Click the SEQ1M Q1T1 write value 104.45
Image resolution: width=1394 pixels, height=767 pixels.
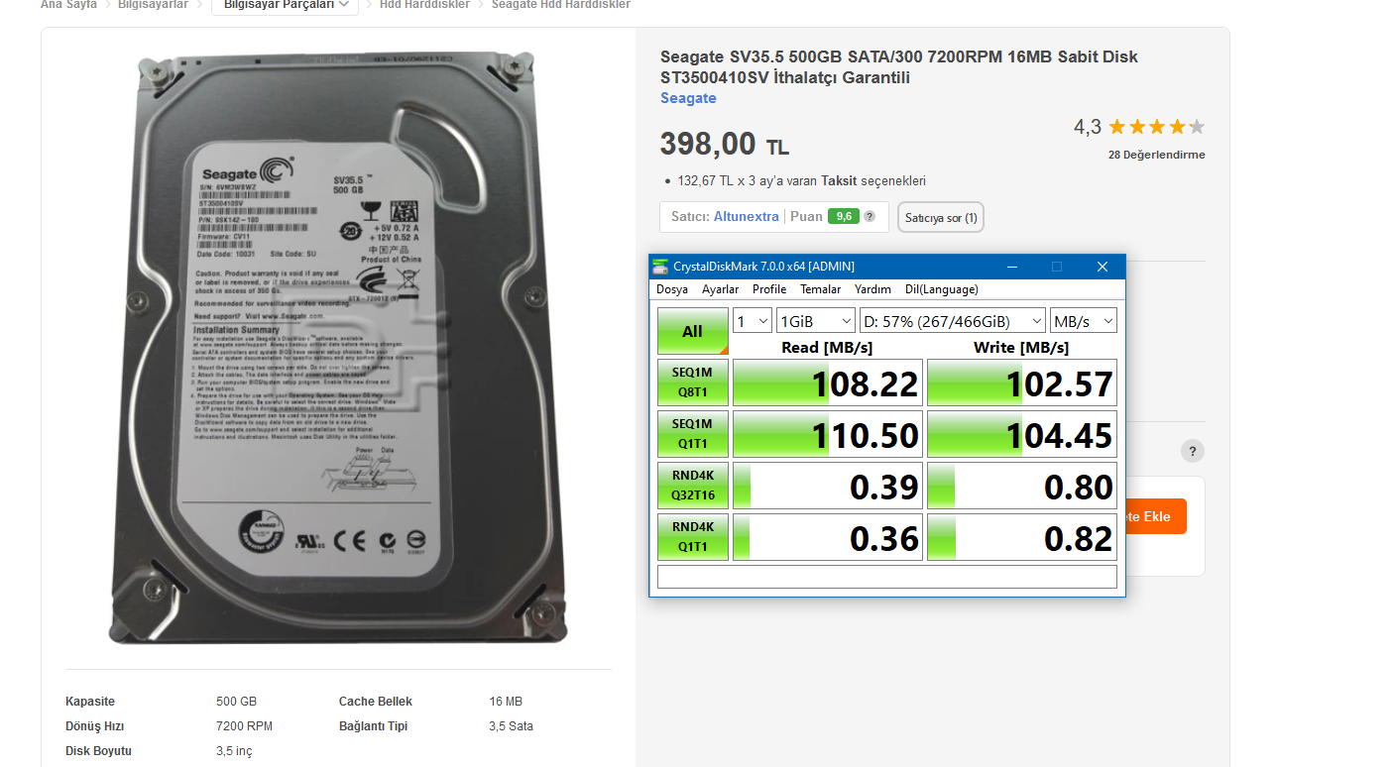click(x=1022, y=434)
